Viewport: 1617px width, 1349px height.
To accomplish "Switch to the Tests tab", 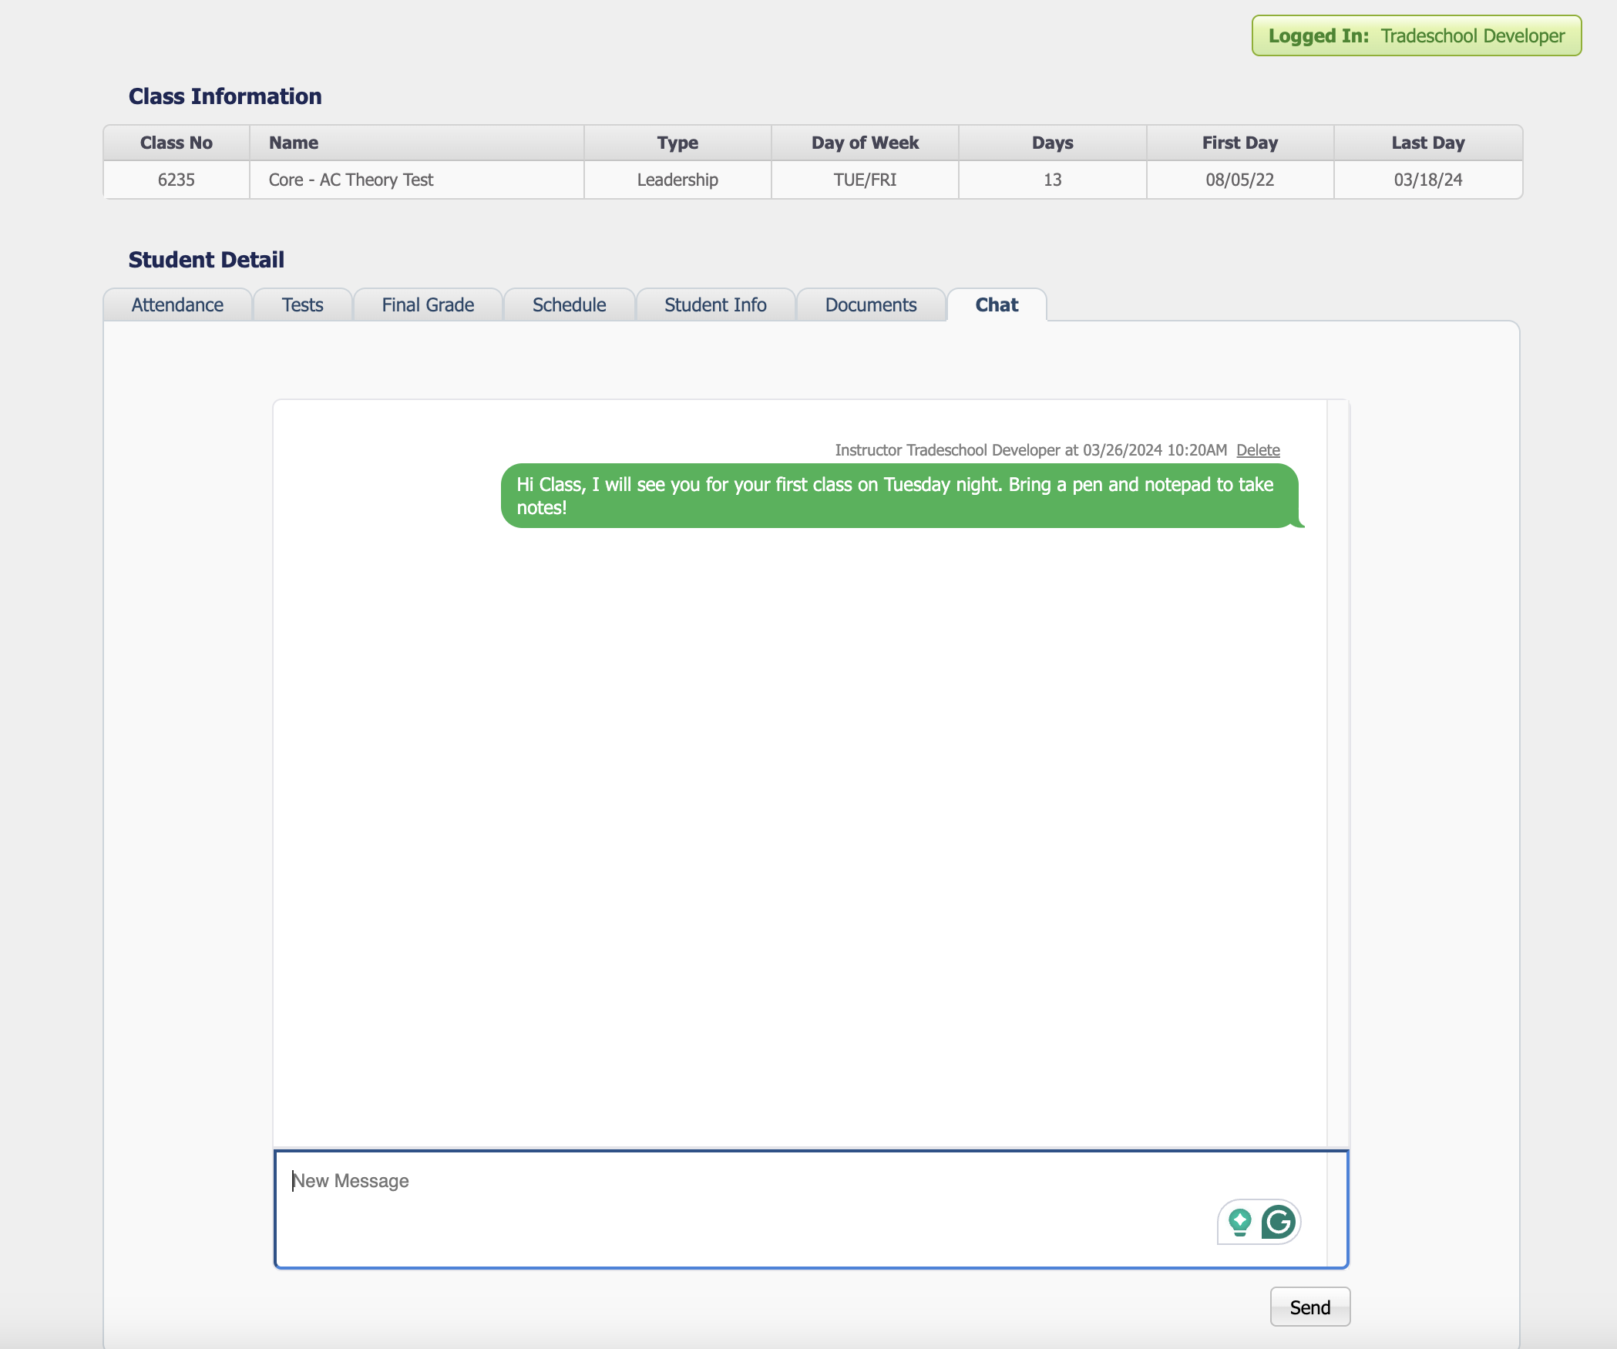I will pos(302,305).
